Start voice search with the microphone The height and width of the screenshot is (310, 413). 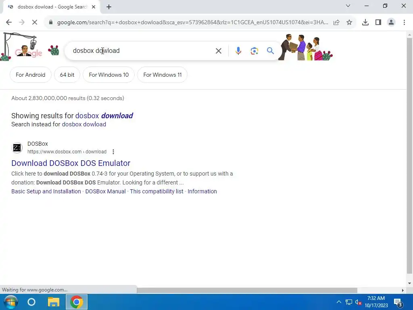(x=238, y=51)
